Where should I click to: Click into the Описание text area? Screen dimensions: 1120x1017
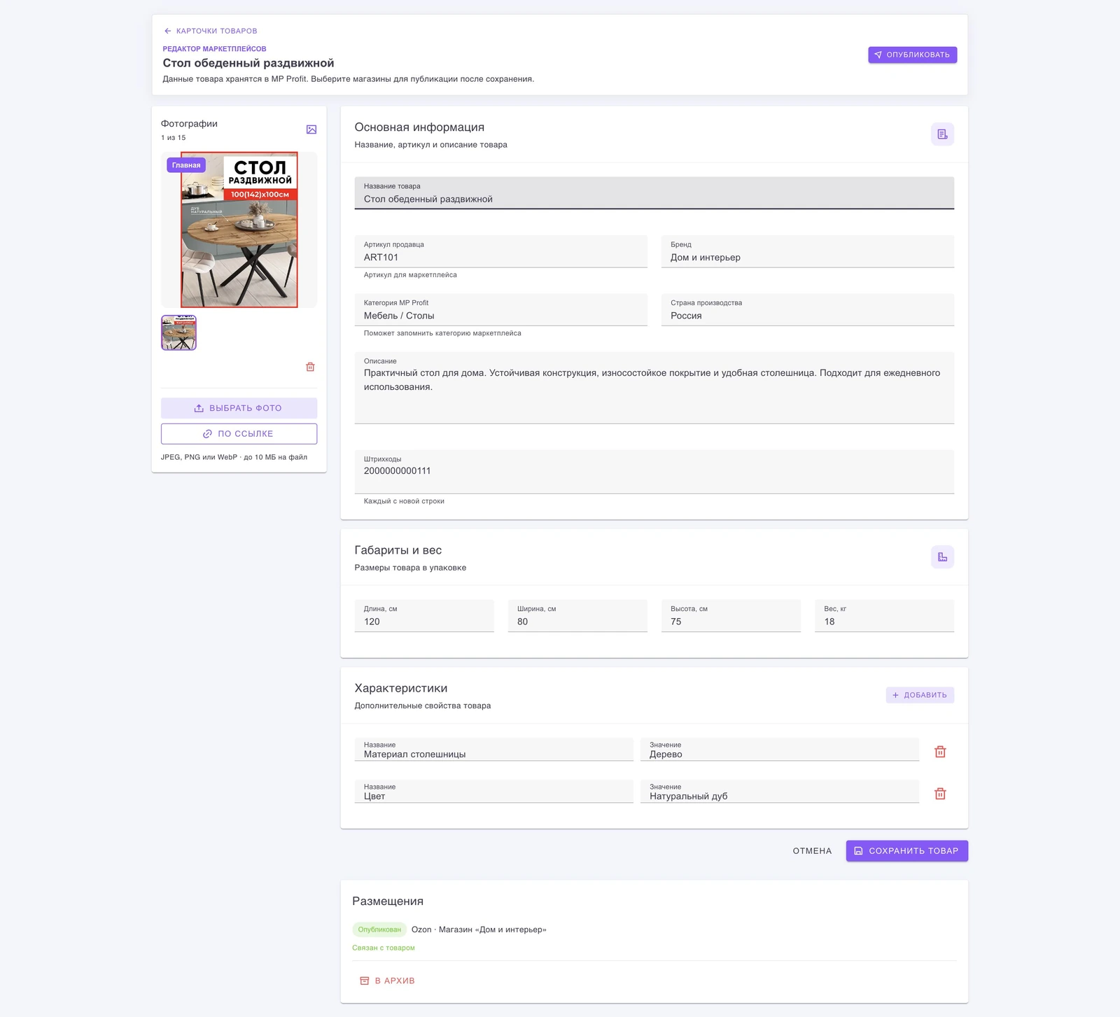point(654,388)
